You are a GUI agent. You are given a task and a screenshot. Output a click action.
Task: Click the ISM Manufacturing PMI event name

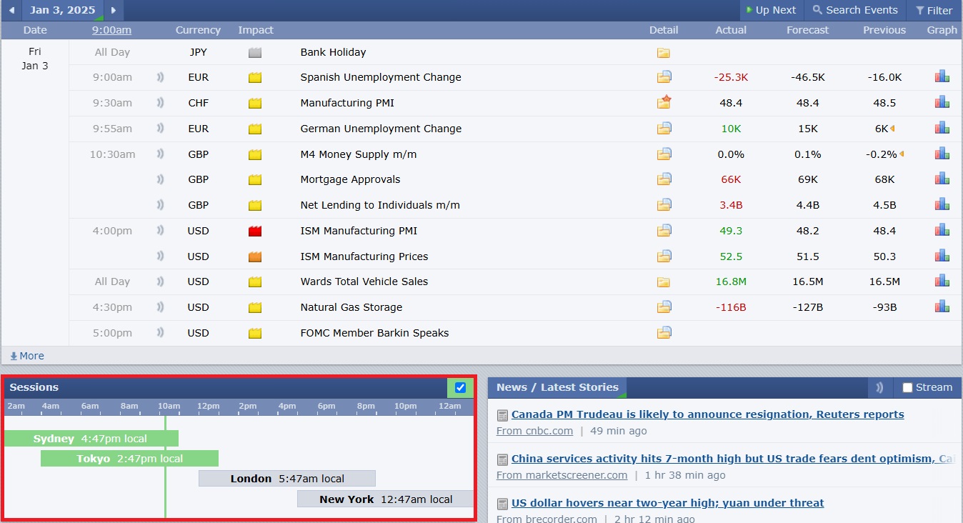pos(359,231)
